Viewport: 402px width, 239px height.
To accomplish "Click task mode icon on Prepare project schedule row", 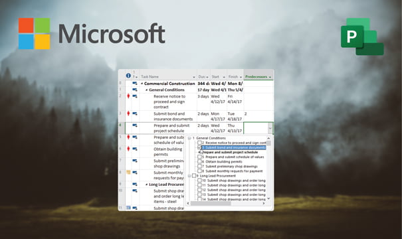I will coord(135,125).
